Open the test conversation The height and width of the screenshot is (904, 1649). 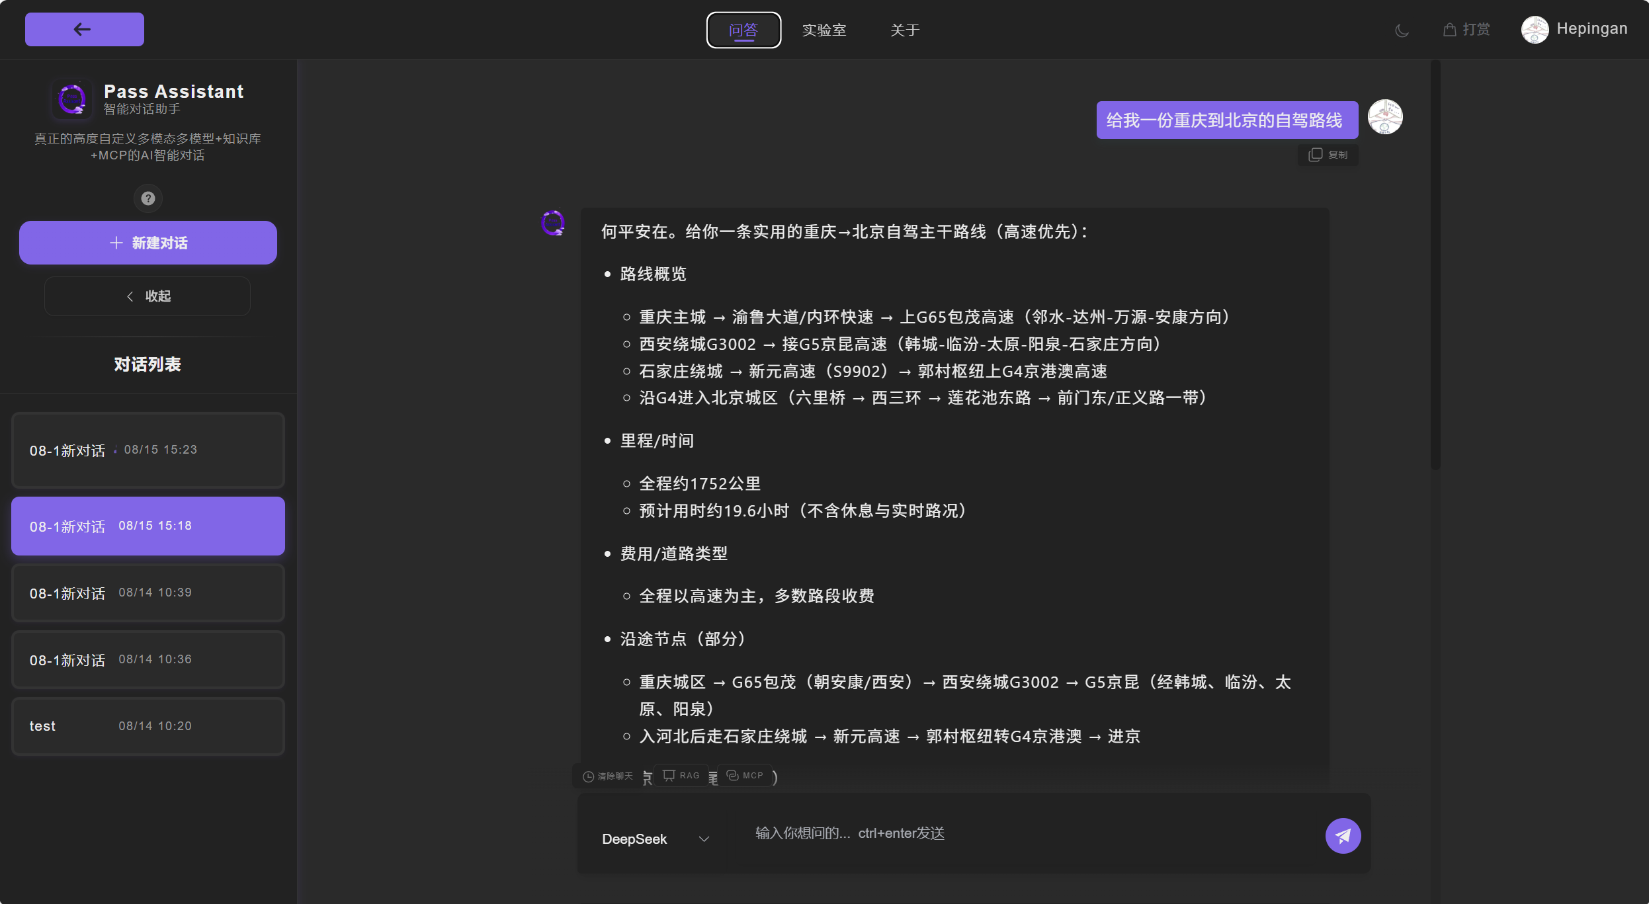coord(148,726)
